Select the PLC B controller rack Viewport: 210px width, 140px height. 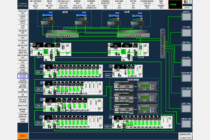coord(128,52)
